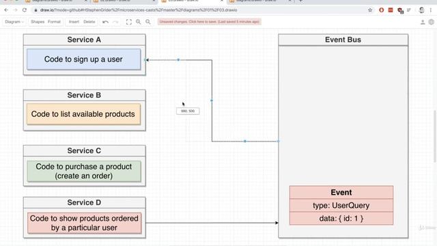Open the Shapes panel

(38, 22)
